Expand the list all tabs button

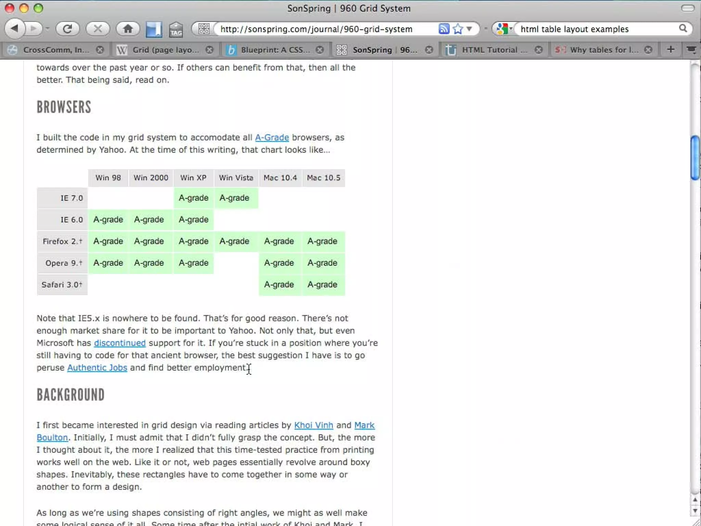pos(691,50)
